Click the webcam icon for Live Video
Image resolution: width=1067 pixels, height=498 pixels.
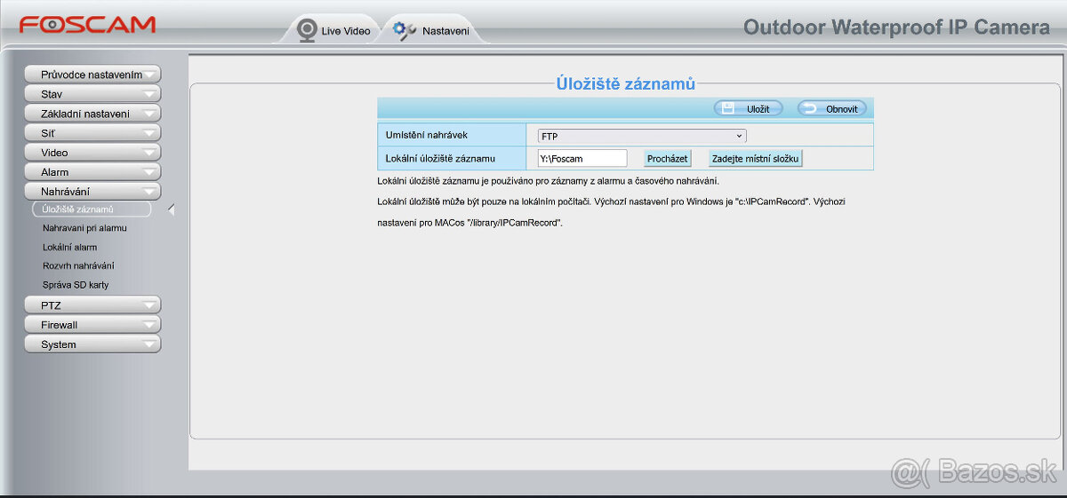coord(307,30)
